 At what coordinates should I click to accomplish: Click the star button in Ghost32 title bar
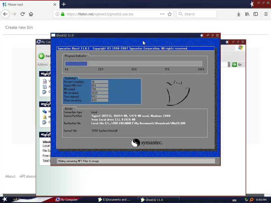pyautogui.click(x=201, y=35)
